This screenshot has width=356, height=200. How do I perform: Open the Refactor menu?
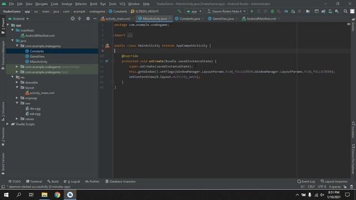point(81,4)
